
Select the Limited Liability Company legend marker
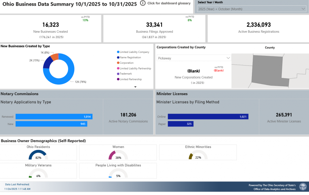[118, 52]
